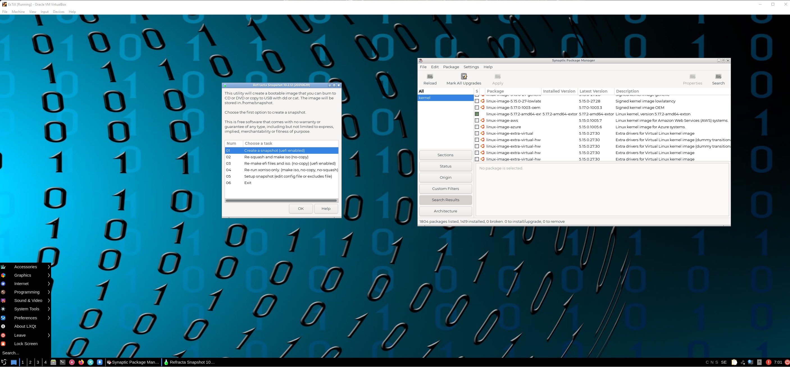The width and height of the screenshot is (790, 367).
Task: Click installed status box of linux-image-5.17.2-amd64-exton
Action: 477,114
